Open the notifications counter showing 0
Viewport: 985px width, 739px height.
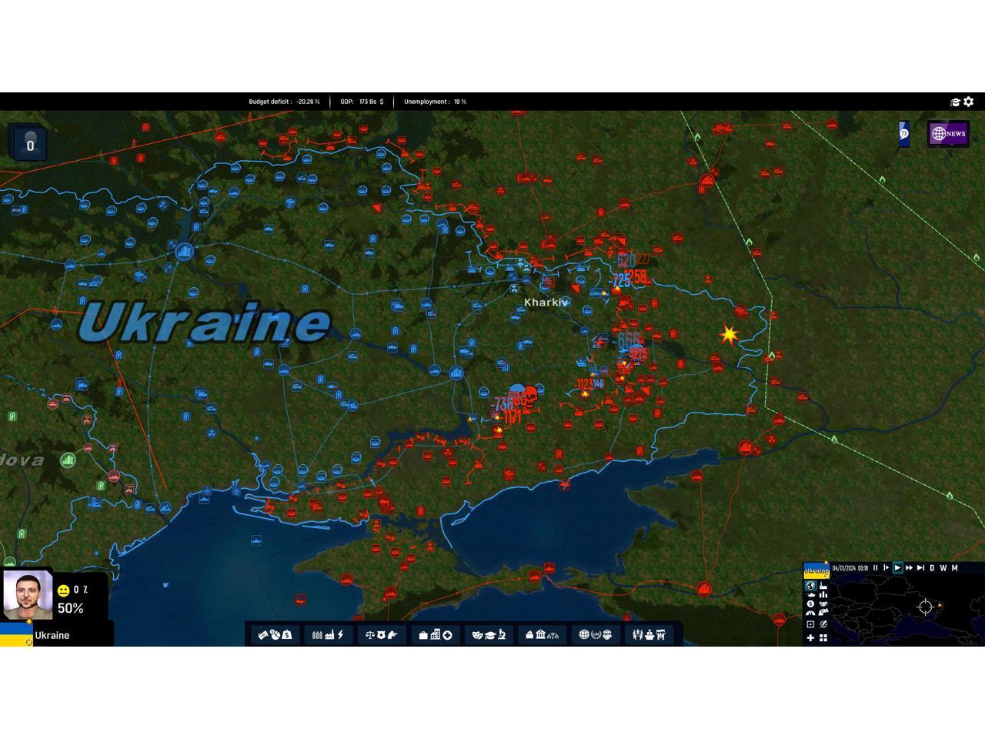point(29,145)
